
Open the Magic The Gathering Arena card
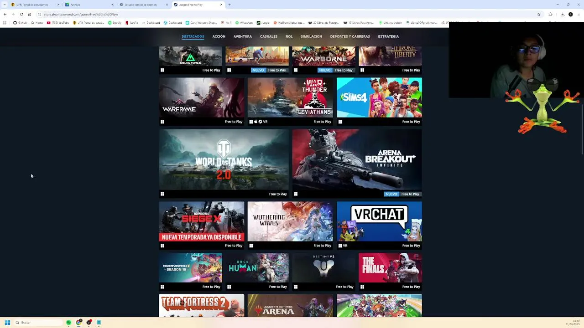290,306
